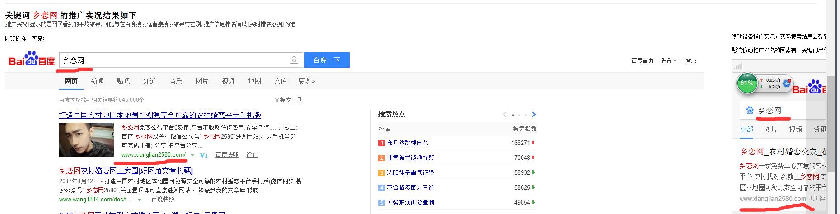
Task: Expand the 更多» more categories menu
Action: tap(307, 81)
